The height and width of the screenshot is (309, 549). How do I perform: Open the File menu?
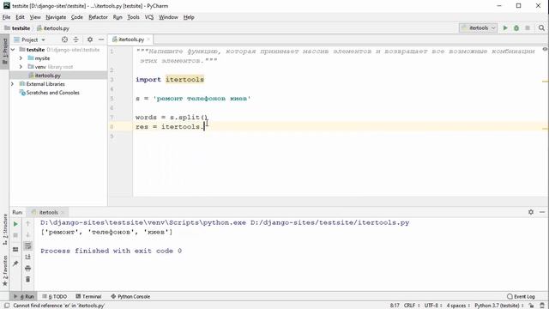(6, 17)
